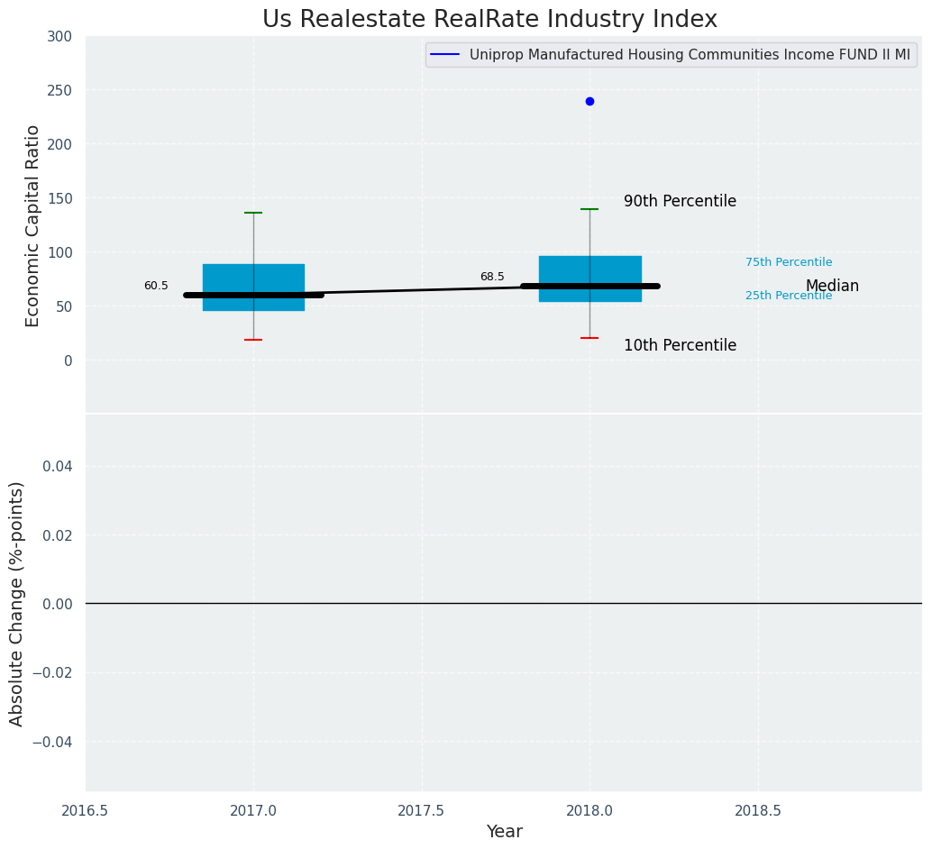
Task: Click the Economic Capital Ratio axis label
Action: (33, 225)
